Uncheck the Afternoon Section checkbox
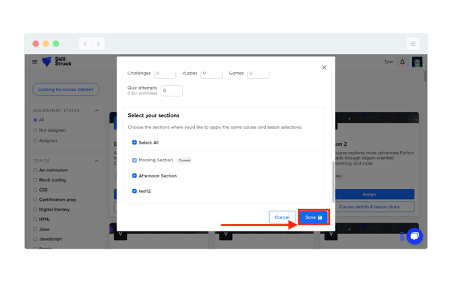The image size is (452, 282). click(134, 176)
